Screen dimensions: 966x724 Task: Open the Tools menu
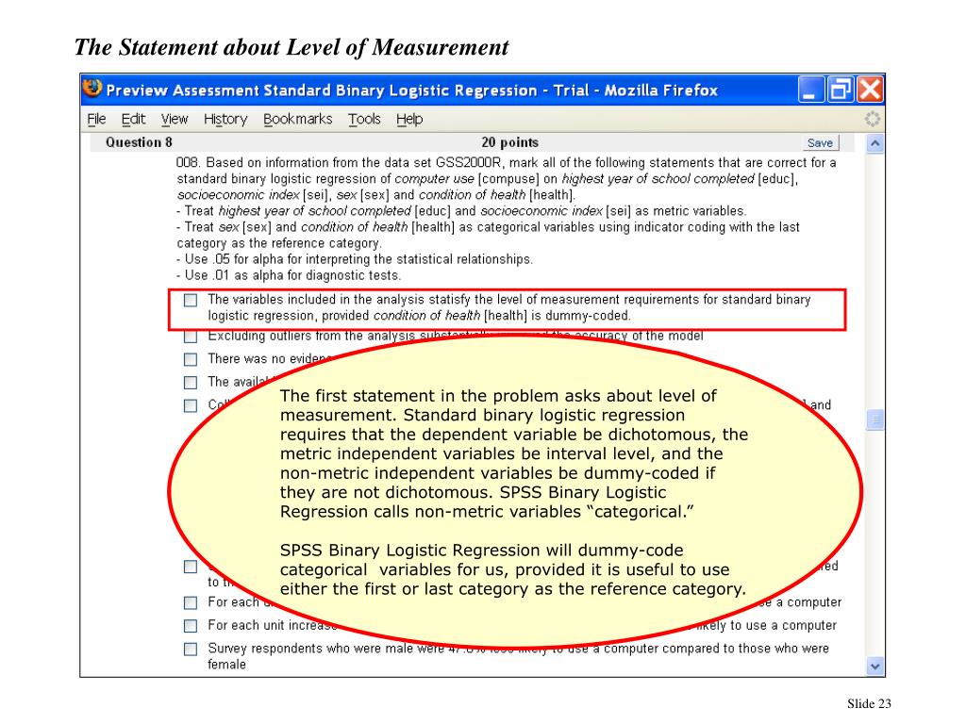(364, 119)
